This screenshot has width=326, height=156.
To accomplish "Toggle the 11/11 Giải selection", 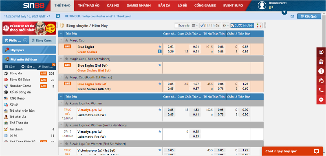I will click(210, 26).
